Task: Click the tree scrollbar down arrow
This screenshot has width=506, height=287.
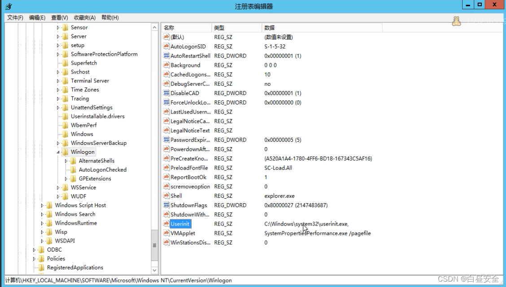Action: pyautogui.click(x=154, y=270)
